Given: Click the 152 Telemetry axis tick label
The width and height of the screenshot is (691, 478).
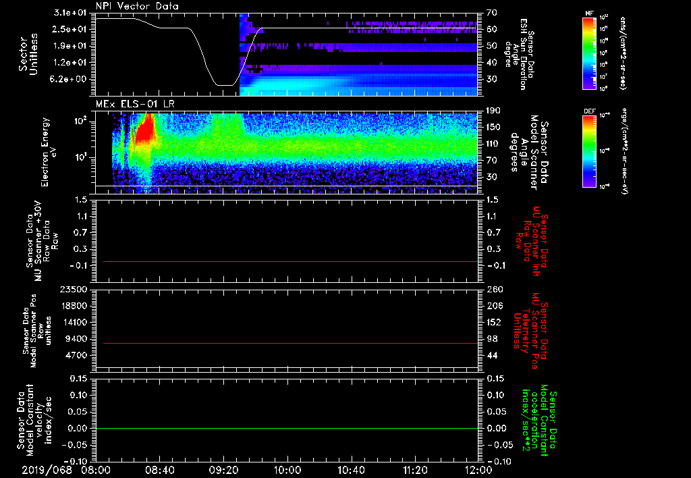Looking at the screenshot, I should [x=495, y=322].
